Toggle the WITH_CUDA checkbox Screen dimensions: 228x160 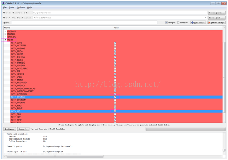coord(115,51)
